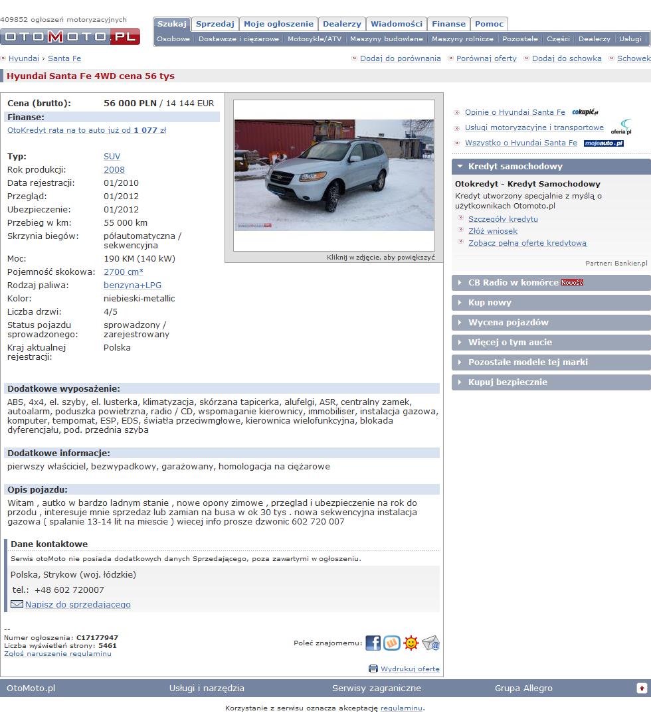Click Zgłoś naruszenie regulaminu link
Viewport: 651px width, 725px height.
click(x=58, y=654)
